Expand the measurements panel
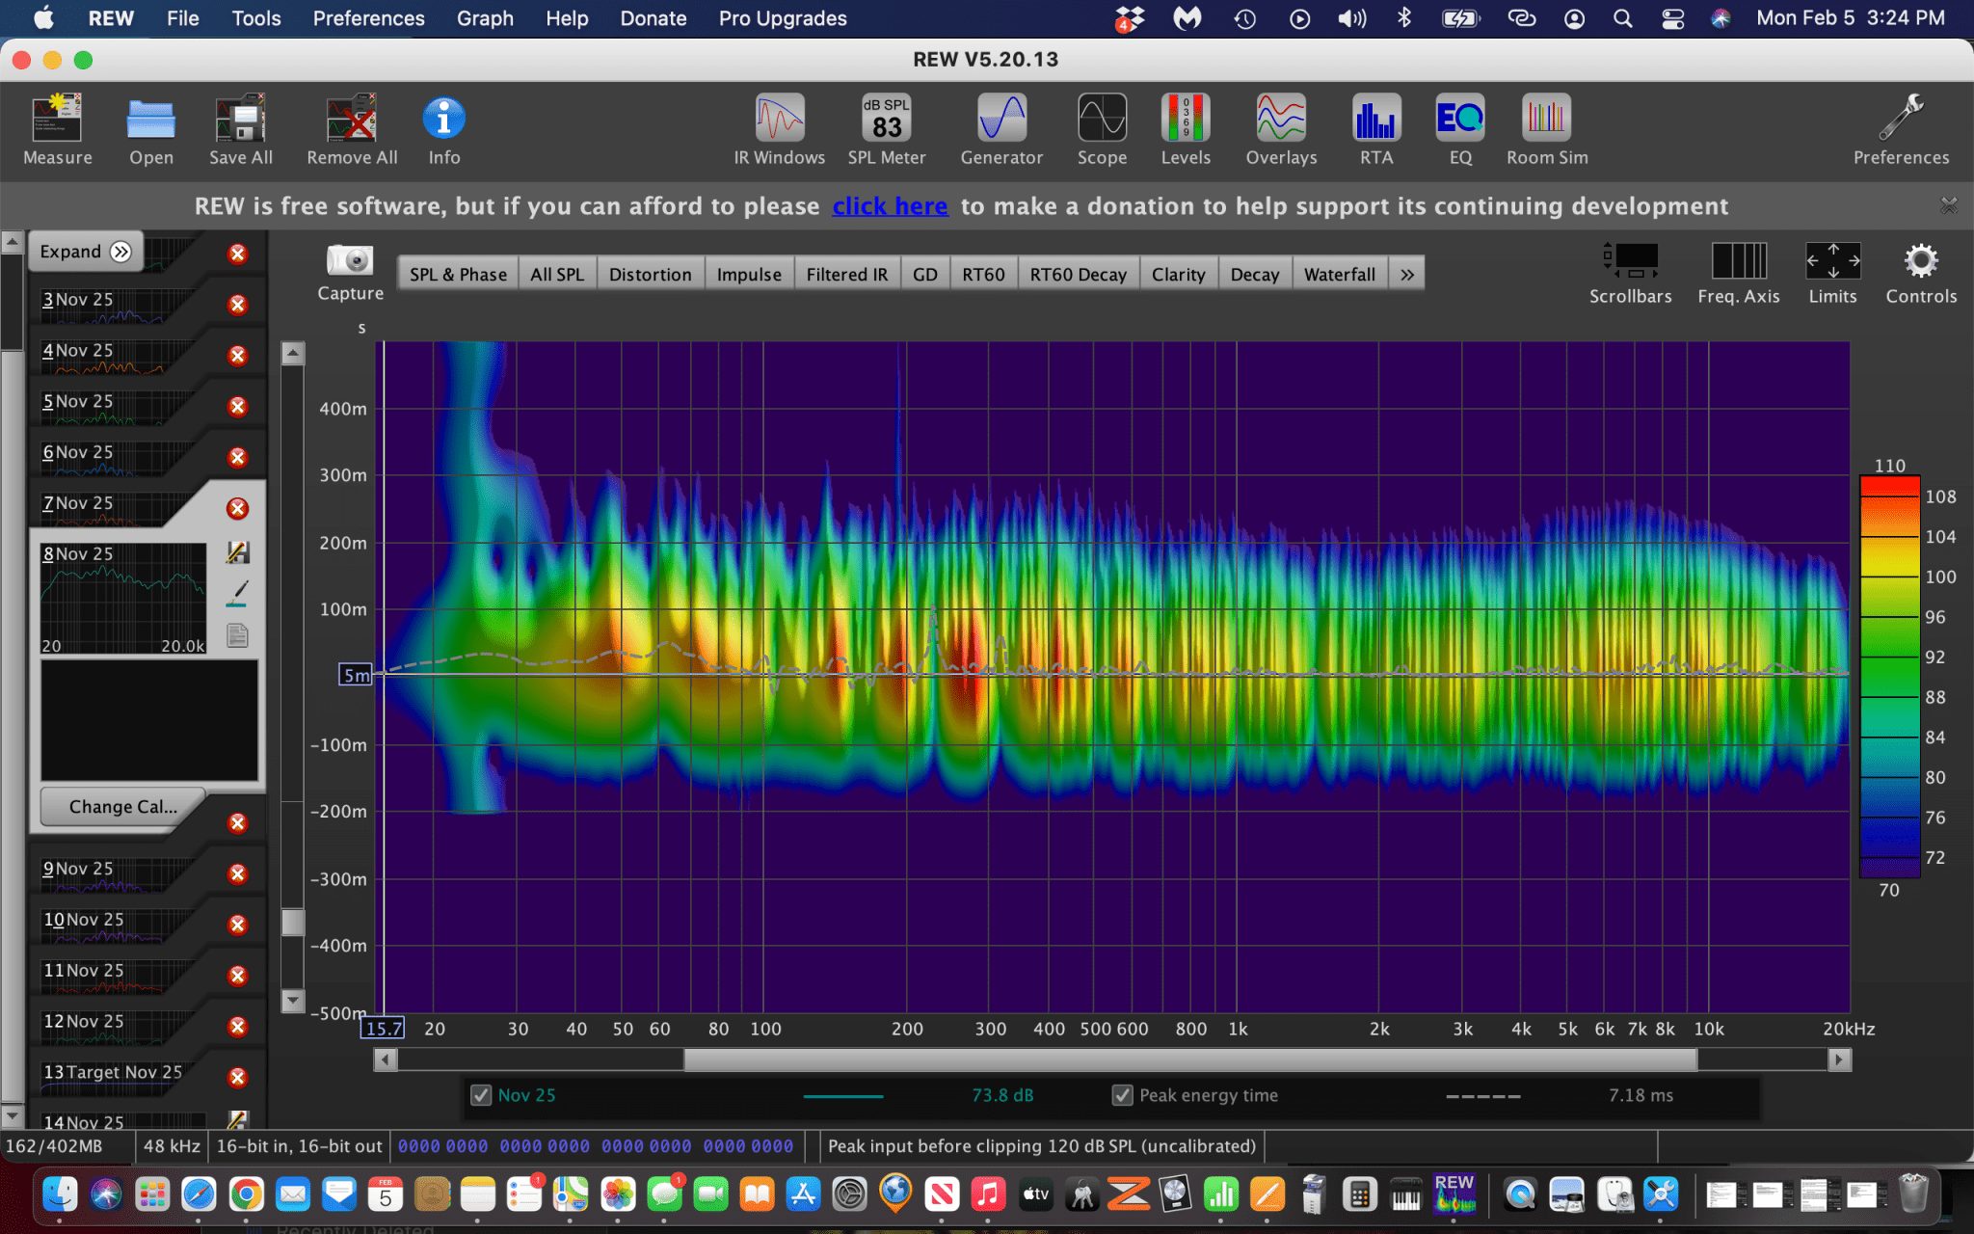The width and height of the screenshot is (1974, 1234). coord(85,252)
